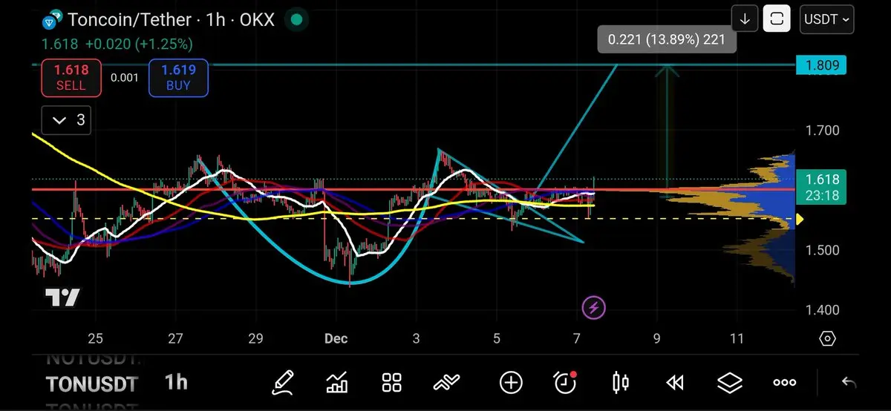
Task: Open the zigzag indicator templates icon
Action: 446,383
